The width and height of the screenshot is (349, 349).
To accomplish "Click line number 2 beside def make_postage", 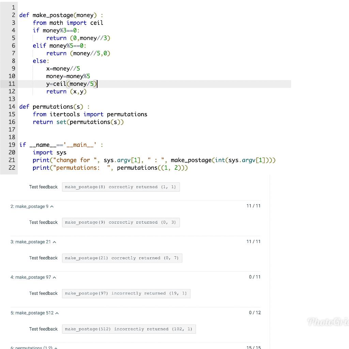I will [x=13, y=15].
